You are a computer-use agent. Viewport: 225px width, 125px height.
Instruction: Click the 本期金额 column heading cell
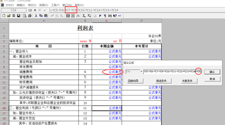tap(107, 46)
